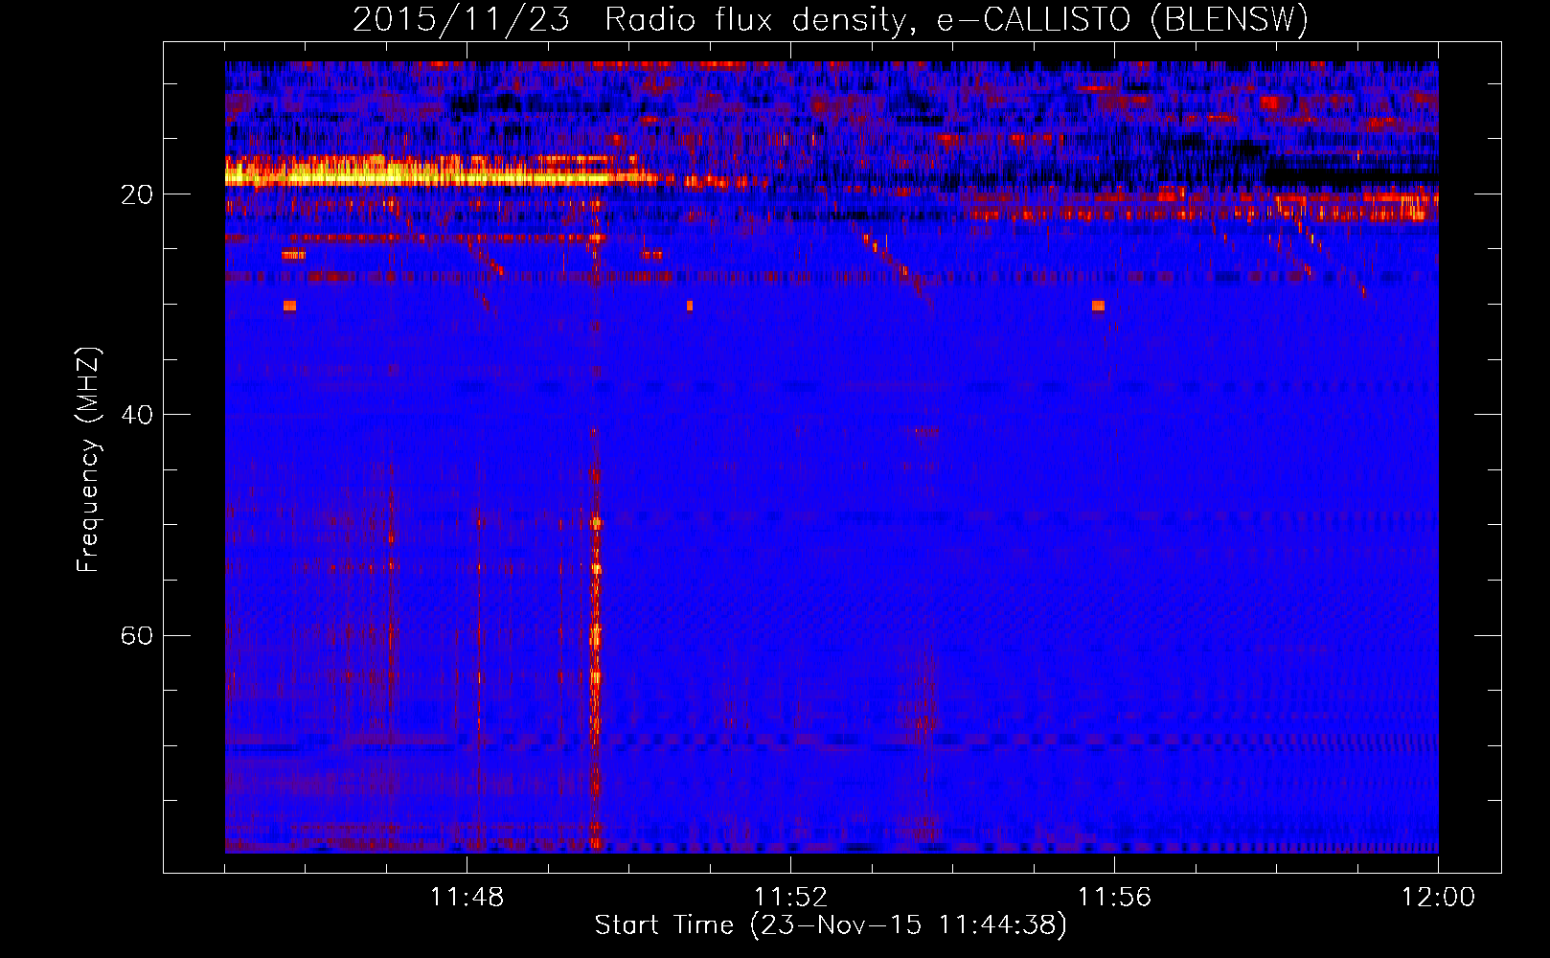Click the plot title "Radio flux density, e-CALLISTO (BLENSW)"
Image resolution: width=1550 pixels, height=958 pixels.
(x=956, y=19)
